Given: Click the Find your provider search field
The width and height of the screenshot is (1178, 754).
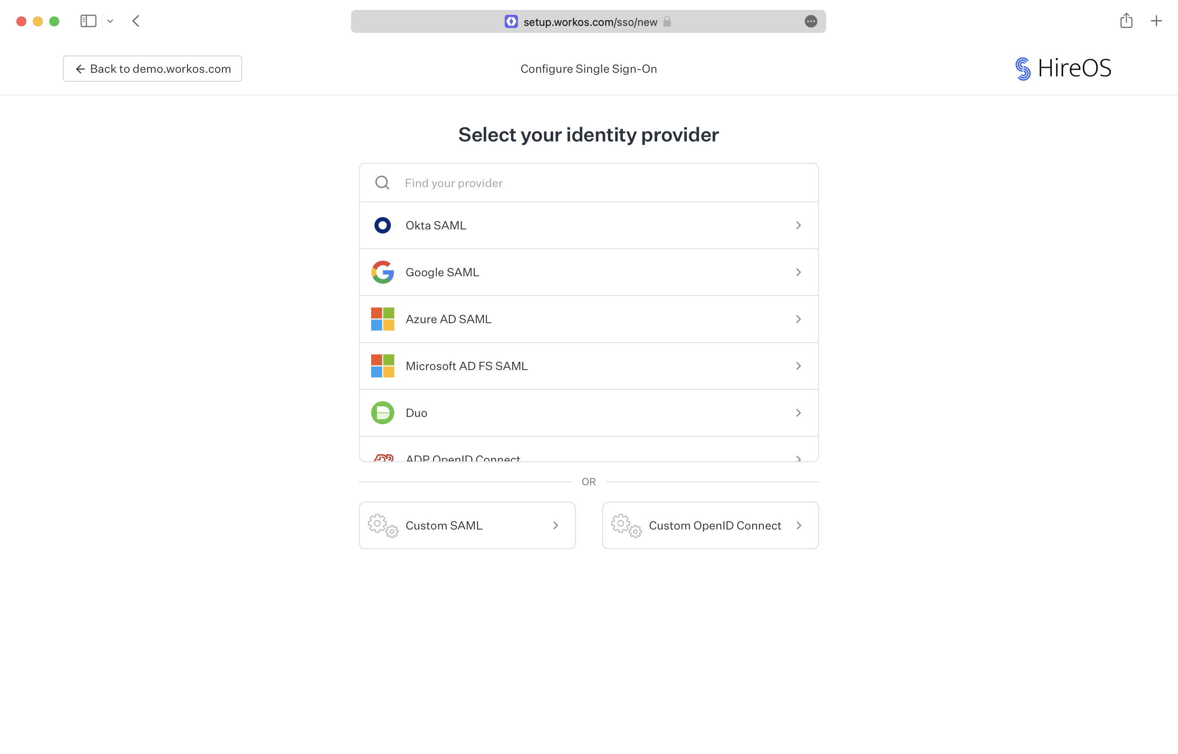Looking at the screenshot, I should click(x=589, y=183).
